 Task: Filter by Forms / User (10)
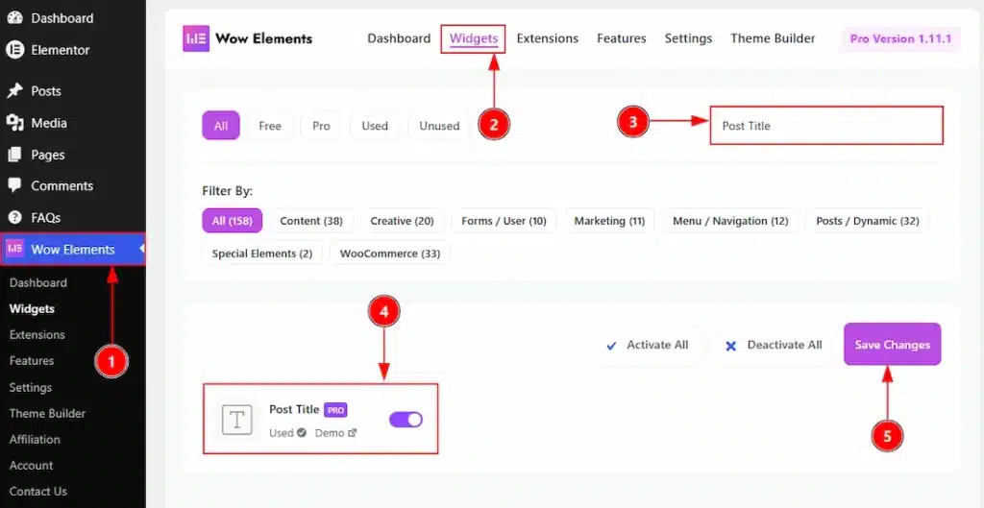504,221
